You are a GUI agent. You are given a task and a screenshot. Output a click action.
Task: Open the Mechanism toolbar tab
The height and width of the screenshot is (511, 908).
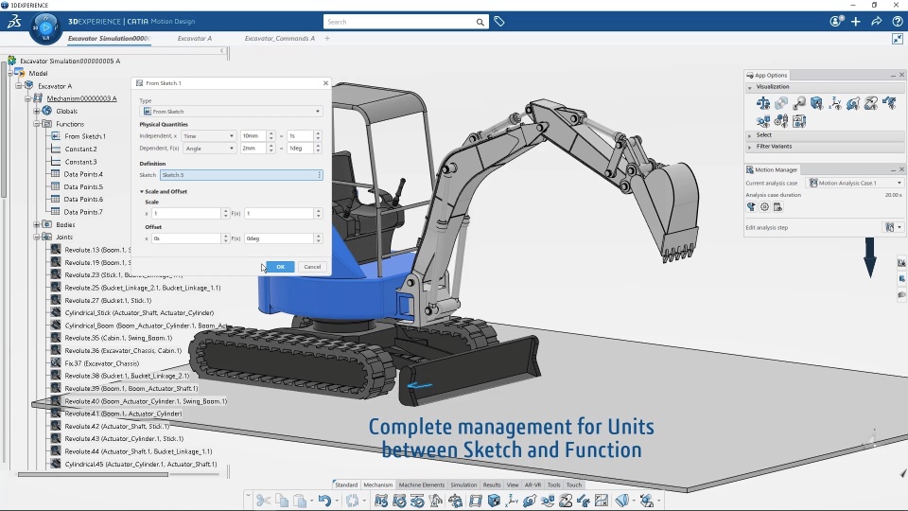[378, 485]
